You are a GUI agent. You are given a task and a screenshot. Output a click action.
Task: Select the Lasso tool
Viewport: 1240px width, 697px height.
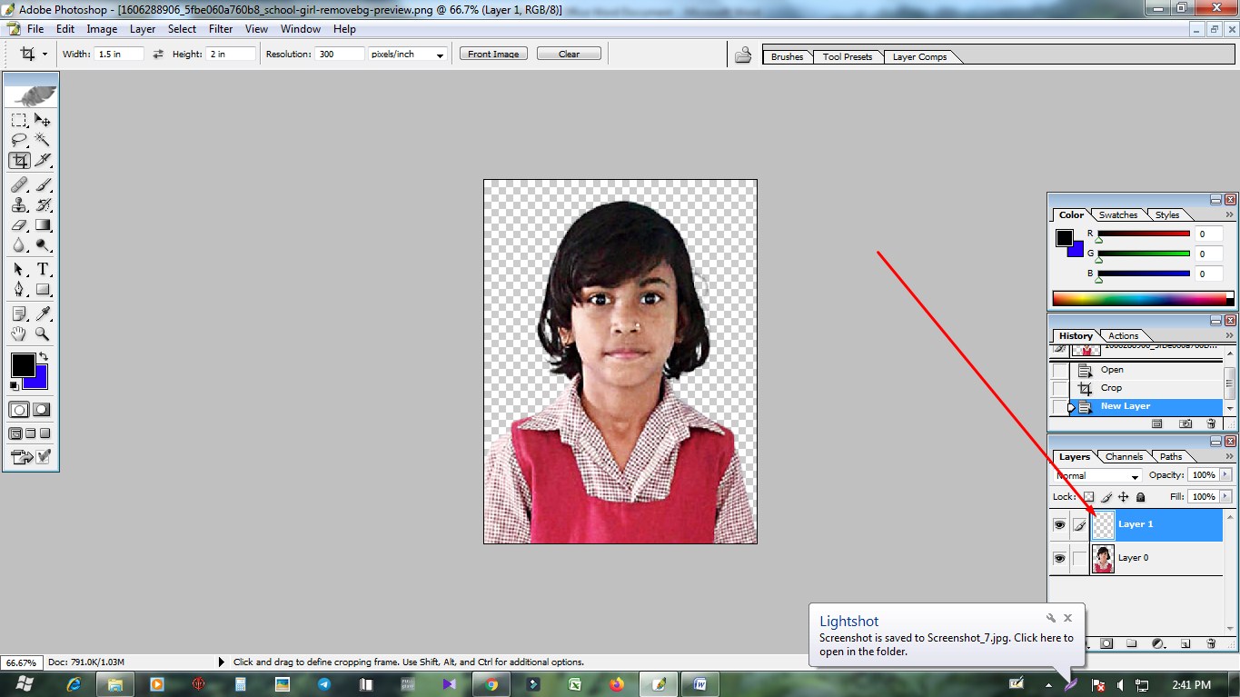(x=18, y=140)
